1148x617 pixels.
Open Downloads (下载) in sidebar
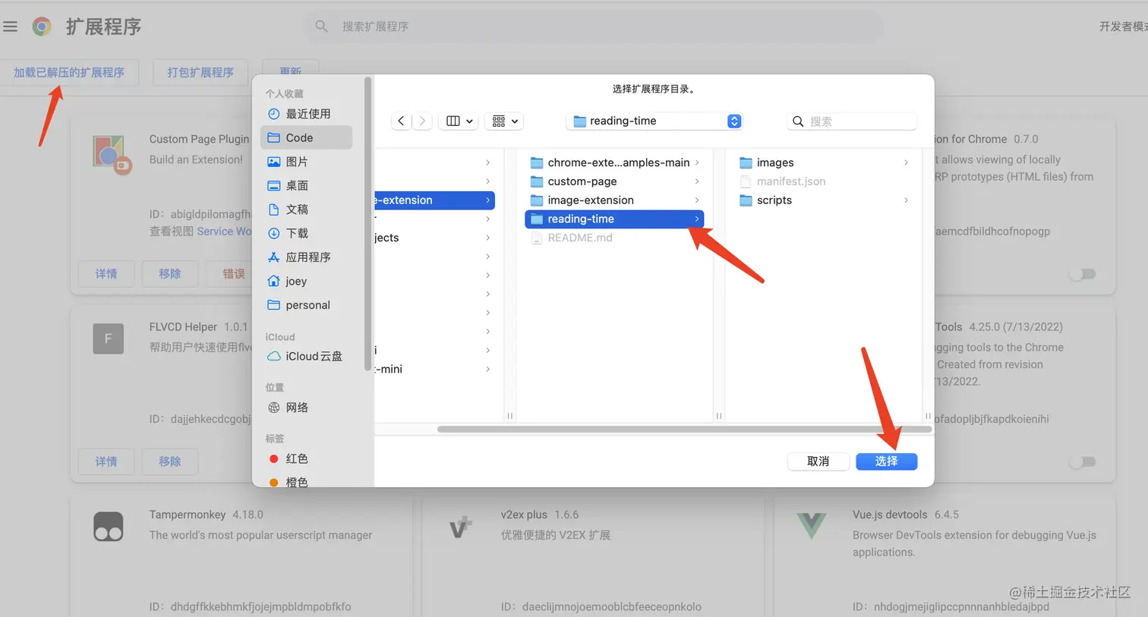point(306,233)
